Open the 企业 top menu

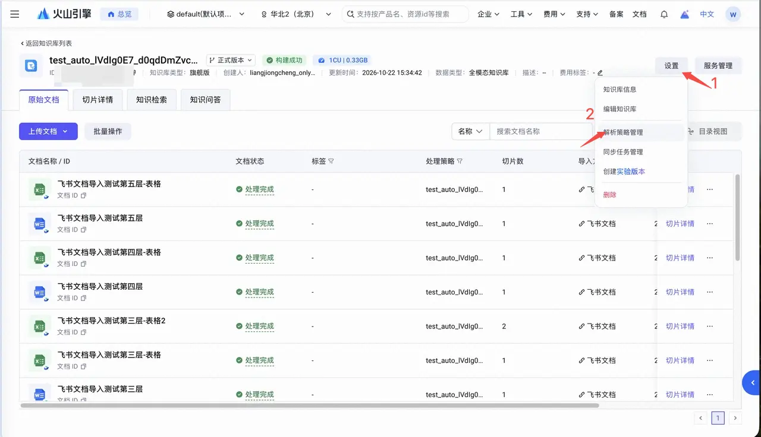click(x=489, y=14)
